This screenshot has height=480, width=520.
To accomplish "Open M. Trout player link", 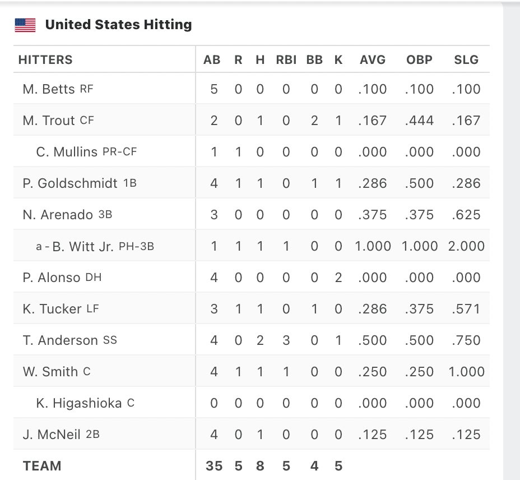I will pos(49,121).
